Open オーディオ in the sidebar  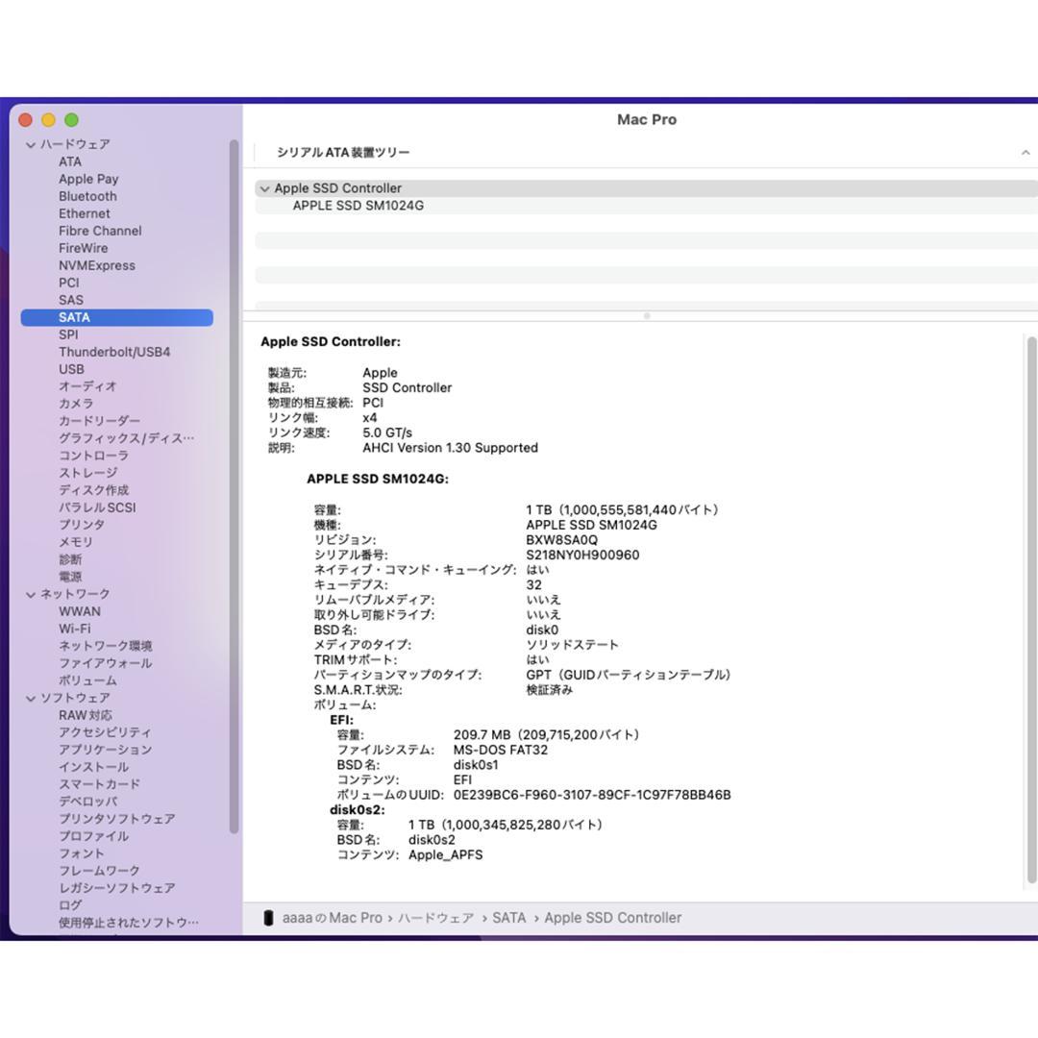point(87,386)
